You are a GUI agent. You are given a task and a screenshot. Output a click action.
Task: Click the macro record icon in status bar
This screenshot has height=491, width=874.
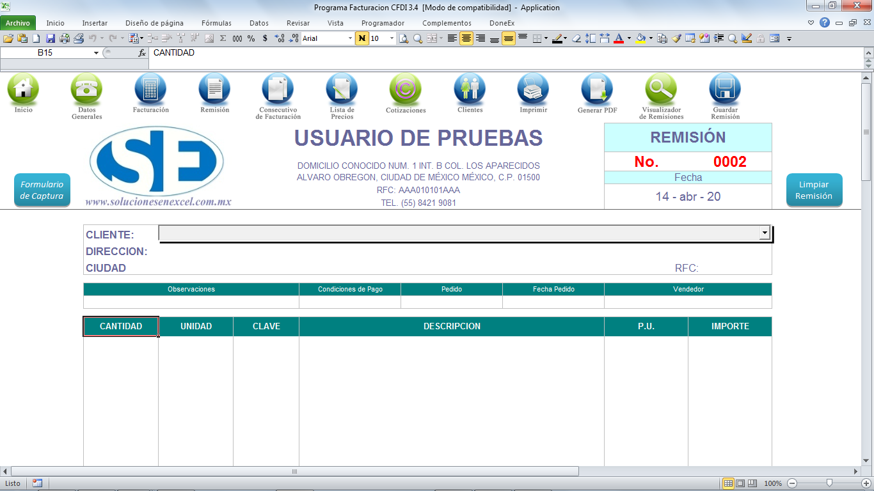(37, 483)
